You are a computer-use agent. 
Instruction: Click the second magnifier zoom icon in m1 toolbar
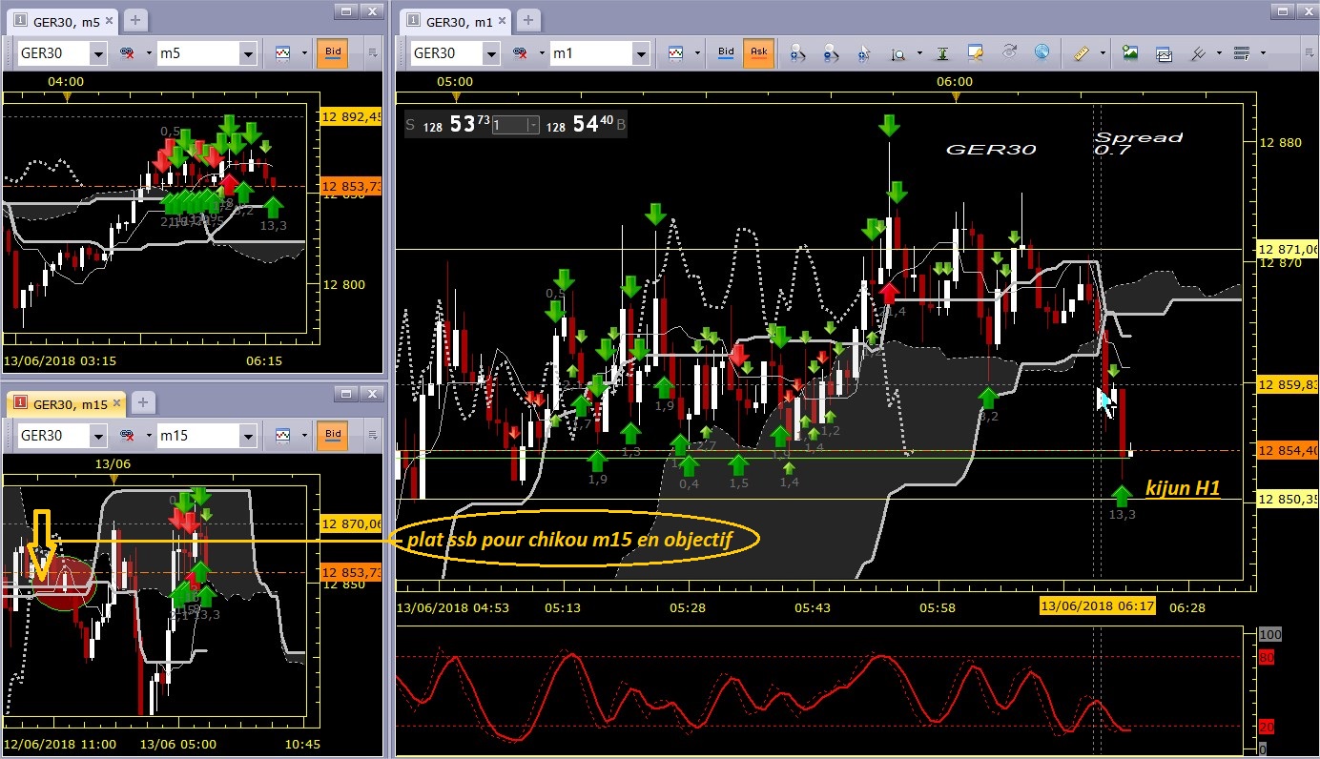[832, 53]
